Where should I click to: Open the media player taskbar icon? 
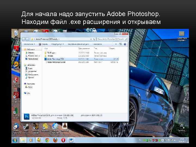pos(31,140)
